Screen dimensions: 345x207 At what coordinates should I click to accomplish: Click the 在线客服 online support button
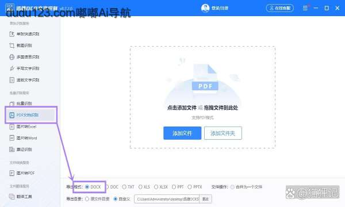[280, 8]
